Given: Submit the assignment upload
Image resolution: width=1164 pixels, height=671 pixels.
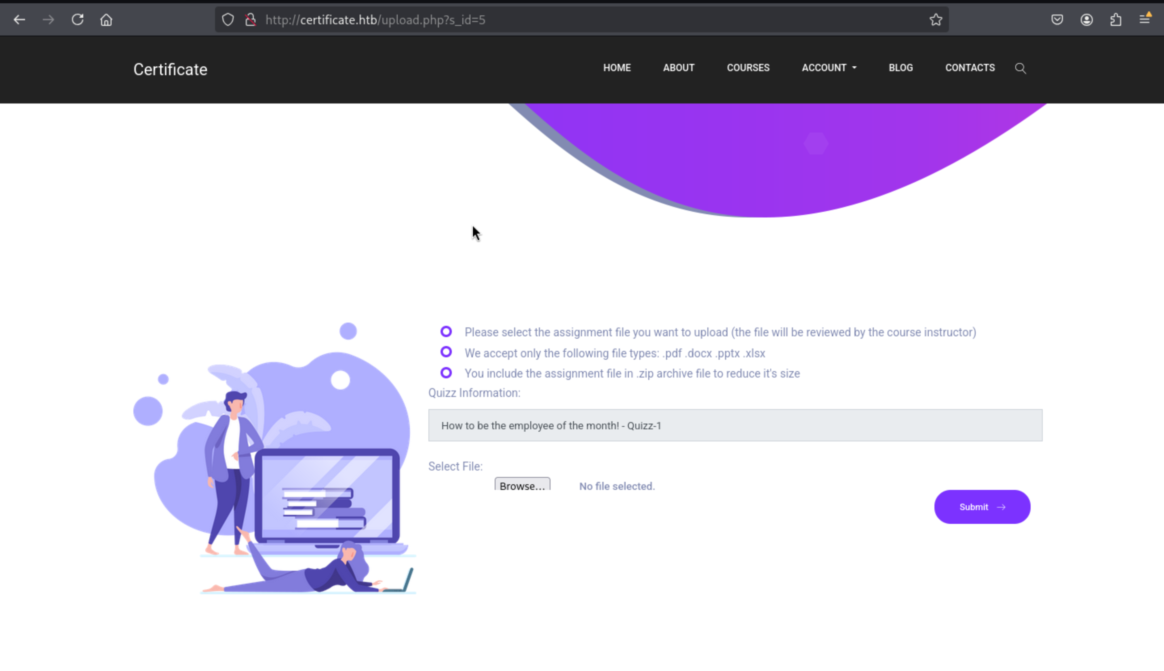Looking at the screenshot, I should tap(982, 507).
